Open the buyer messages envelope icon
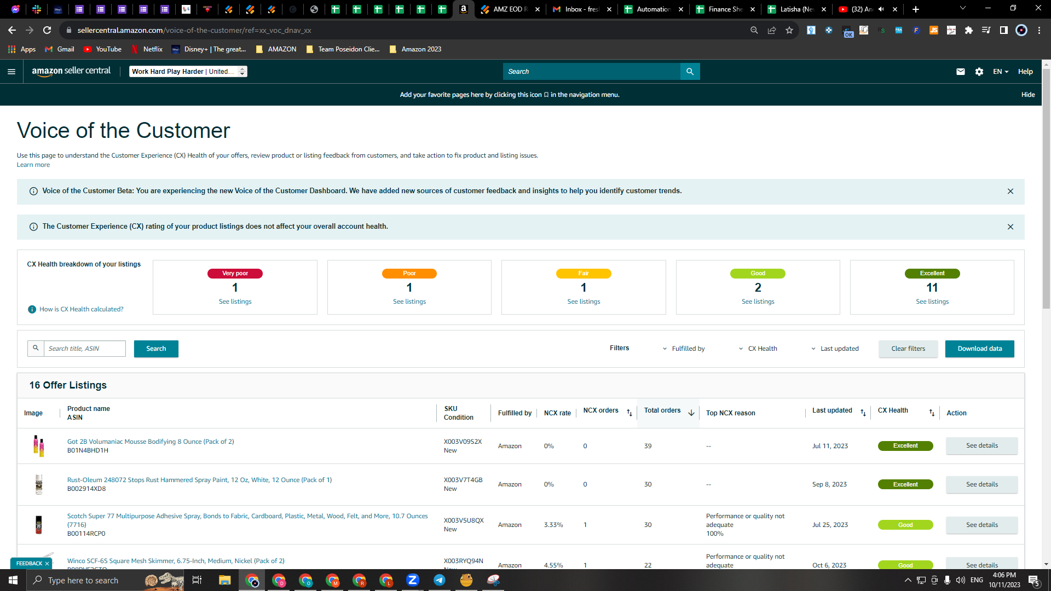 click(961, 72)
